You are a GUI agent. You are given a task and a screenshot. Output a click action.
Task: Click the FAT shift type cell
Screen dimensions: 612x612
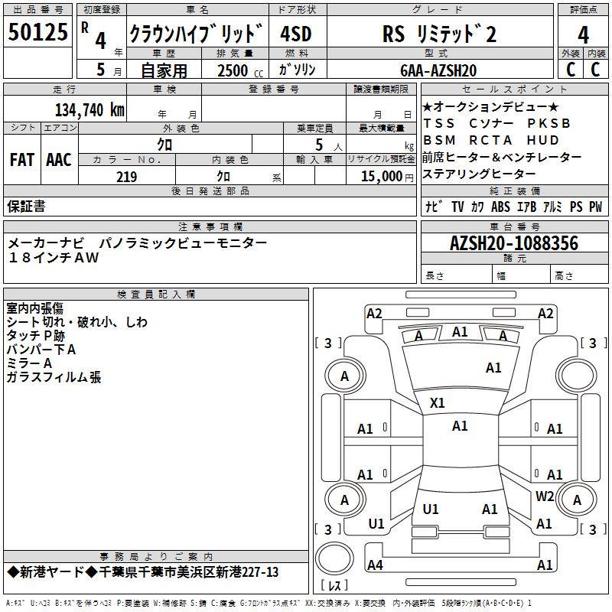[x=21, y=160]
